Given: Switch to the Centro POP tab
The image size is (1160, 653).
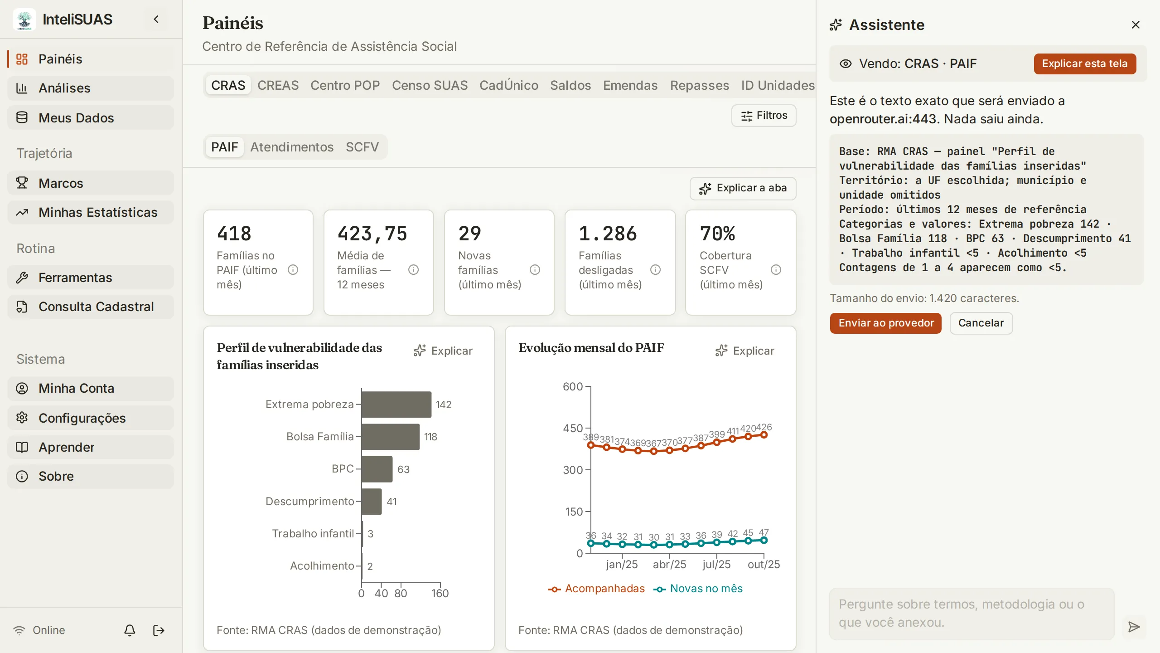Looking at the screenshot, I should (345, 85).
